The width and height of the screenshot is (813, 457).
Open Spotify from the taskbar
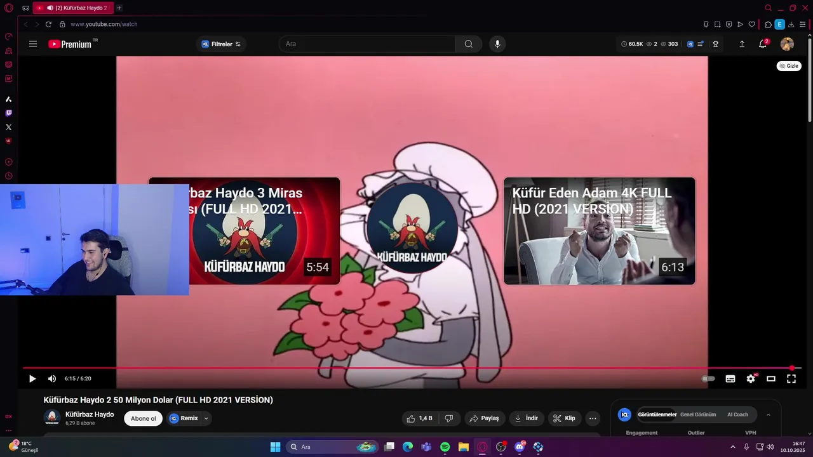click(445, 447)
